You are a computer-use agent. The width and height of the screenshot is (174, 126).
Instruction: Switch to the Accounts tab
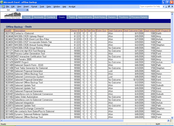click(x=39, y=17)
